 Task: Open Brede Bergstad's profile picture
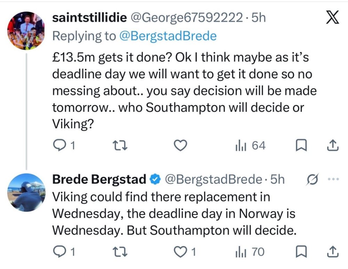coord(26,192)
